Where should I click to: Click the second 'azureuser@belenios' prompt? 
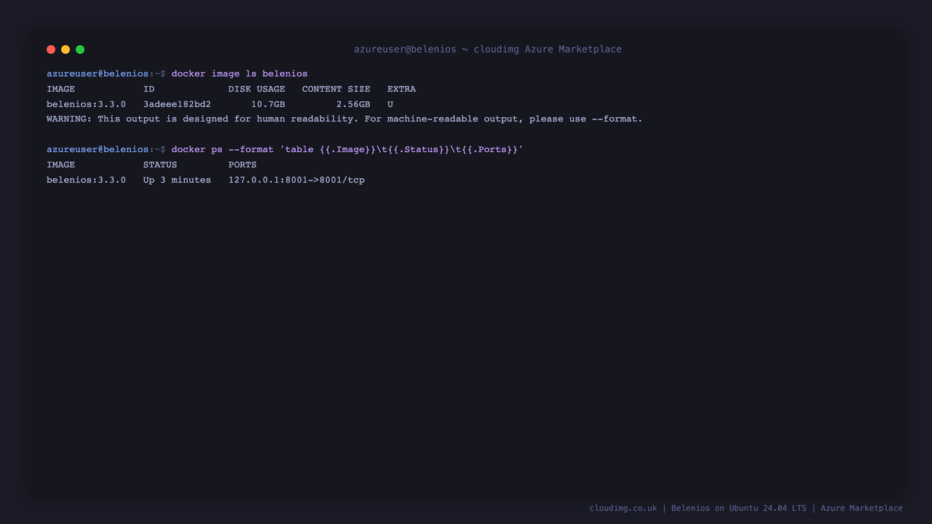(x=98, y=149)
